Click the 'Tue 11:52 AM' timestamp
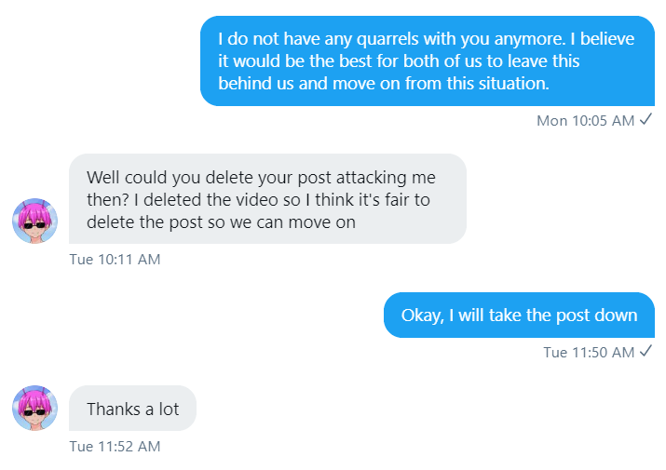 click(x=115, y=446)
